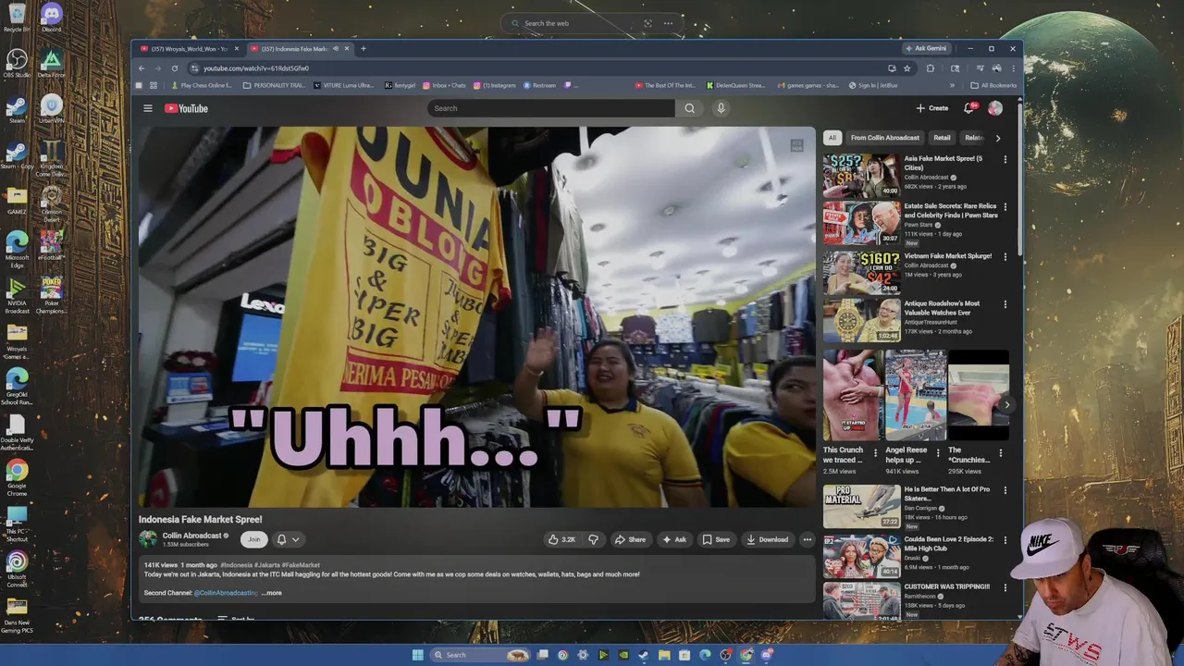Show next filter chips arrow
This screenshot has width=1184, height=666.
(x=997, y=138)
